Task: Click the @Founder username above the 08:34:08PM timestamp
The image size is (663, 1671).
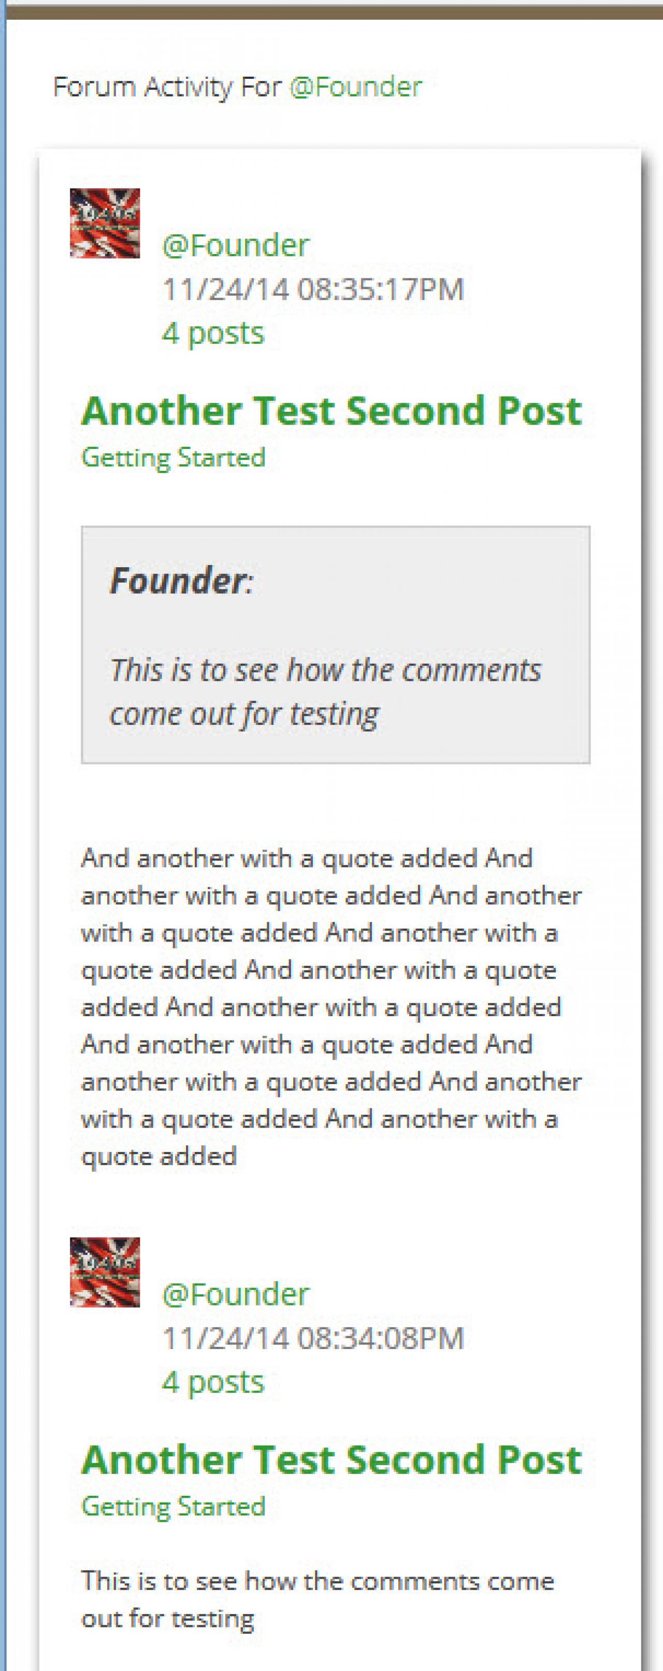Action: click(x=235, y=1294)
